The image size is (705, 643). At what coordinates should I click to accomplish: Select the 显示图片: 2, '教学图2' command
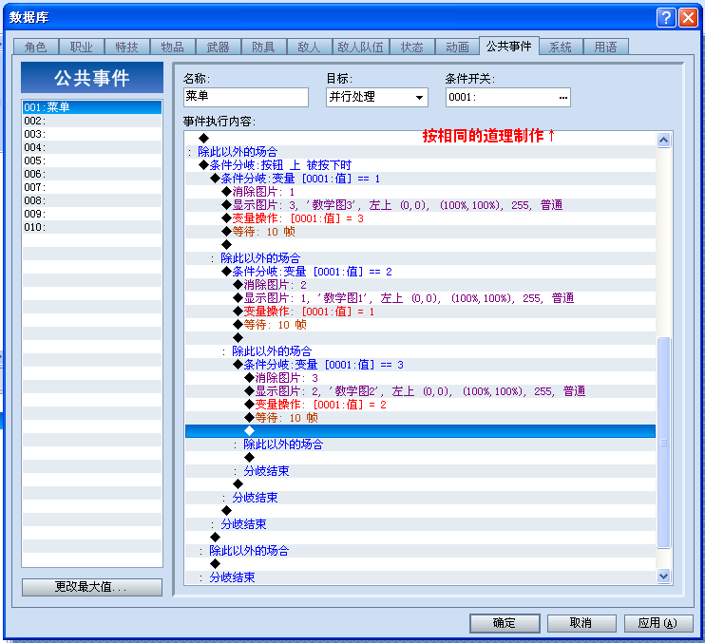tap(420, 391)
